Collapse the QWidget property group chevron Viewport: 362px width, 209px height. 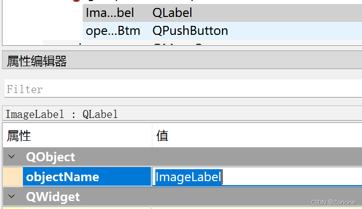click(x=12, y=197)
